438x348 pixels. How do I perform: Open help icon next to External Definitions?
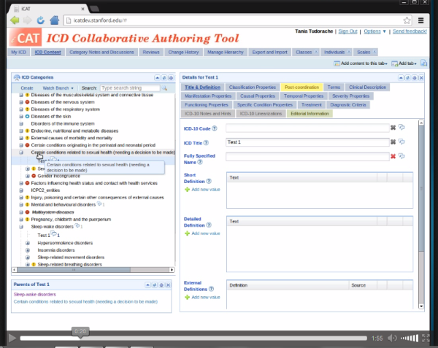(212, 289)
